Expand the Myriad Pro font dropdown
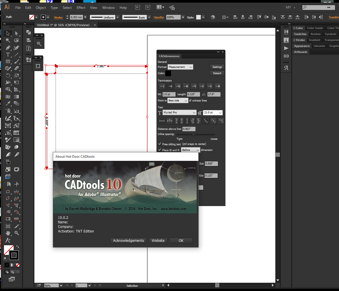This screenshot has width=339, height=291. 179,113
